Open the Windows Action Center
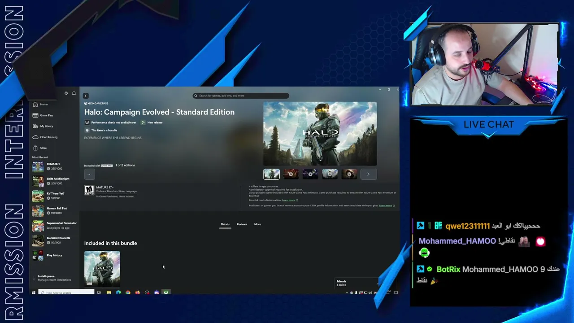 396,293
